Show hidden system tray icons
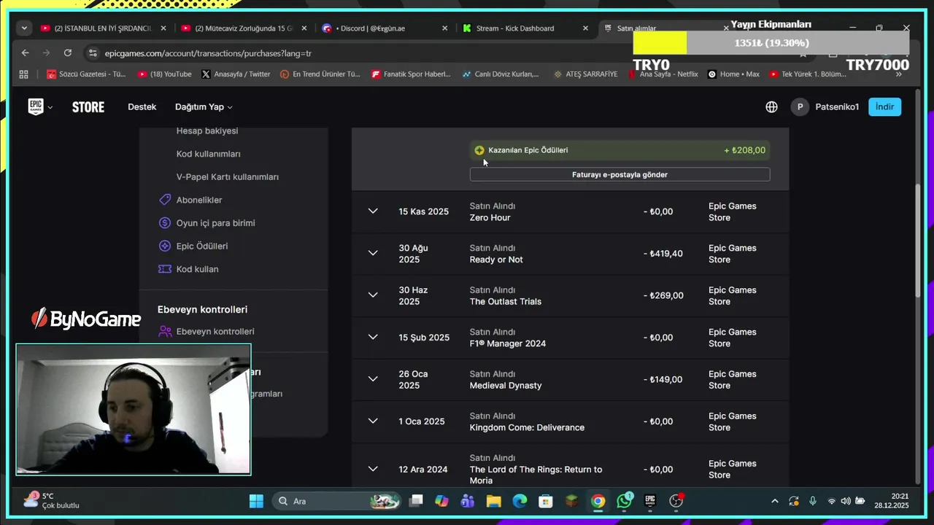 click(x=775, y=501)
